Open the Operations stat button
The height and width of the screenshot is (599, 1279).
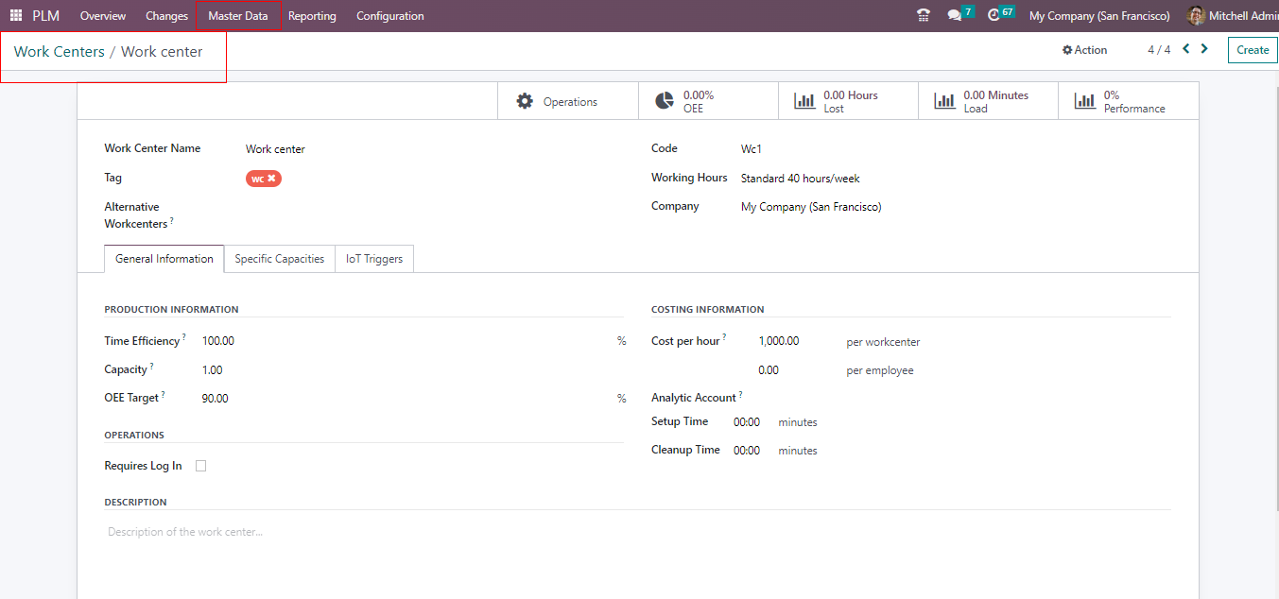568,101
